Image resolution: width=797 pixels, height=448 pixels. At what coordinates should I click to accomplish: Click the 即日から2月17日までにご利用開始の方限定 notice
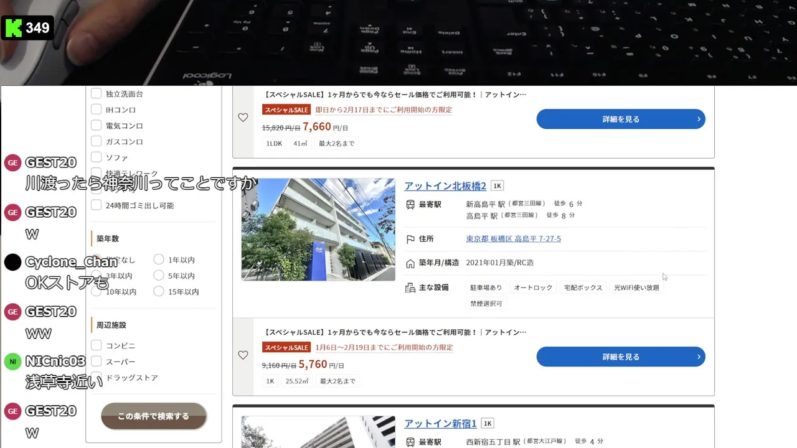[x=384, y=110]
